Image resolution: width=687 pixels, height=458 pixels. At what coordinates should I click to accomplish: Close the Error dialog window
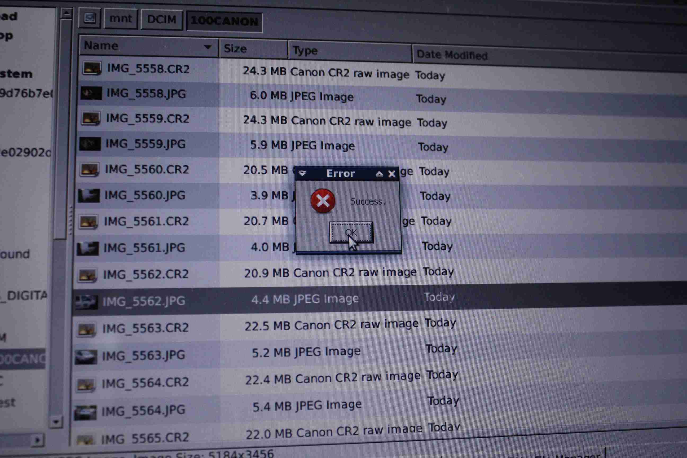[392, 174]
